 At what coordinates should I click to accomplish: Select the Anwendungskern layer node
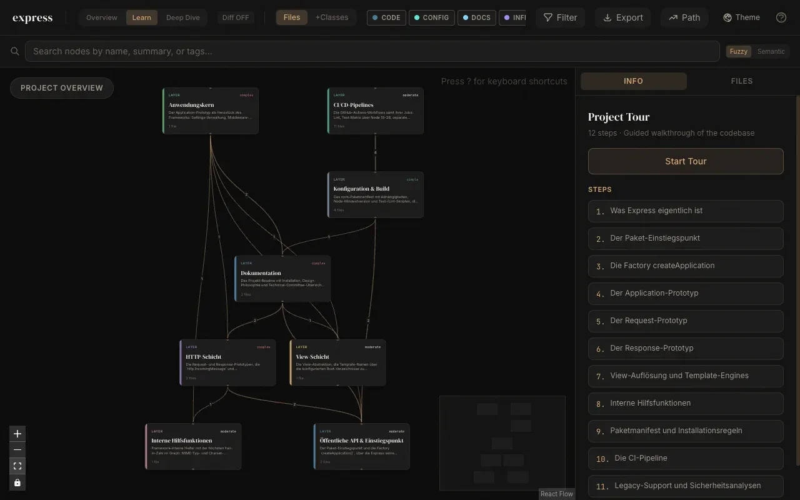click(x=211, y=111)
